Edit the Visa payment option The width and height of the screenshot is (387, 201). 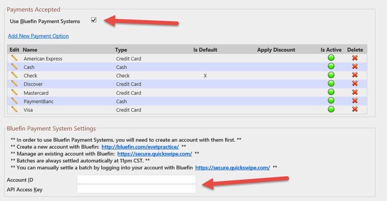click(14, 109)
